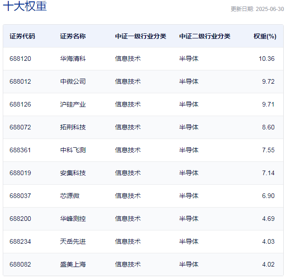Image resolution: width=286 pixels, height=278 pixels.
Task: Select the 华海清科 security name
Action: (73, 59)
